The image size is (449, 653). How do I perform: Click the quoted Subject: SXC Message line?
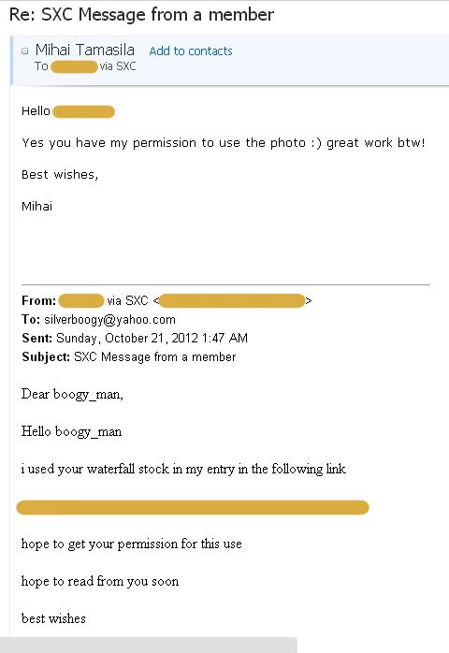click(x=129, y=356)
